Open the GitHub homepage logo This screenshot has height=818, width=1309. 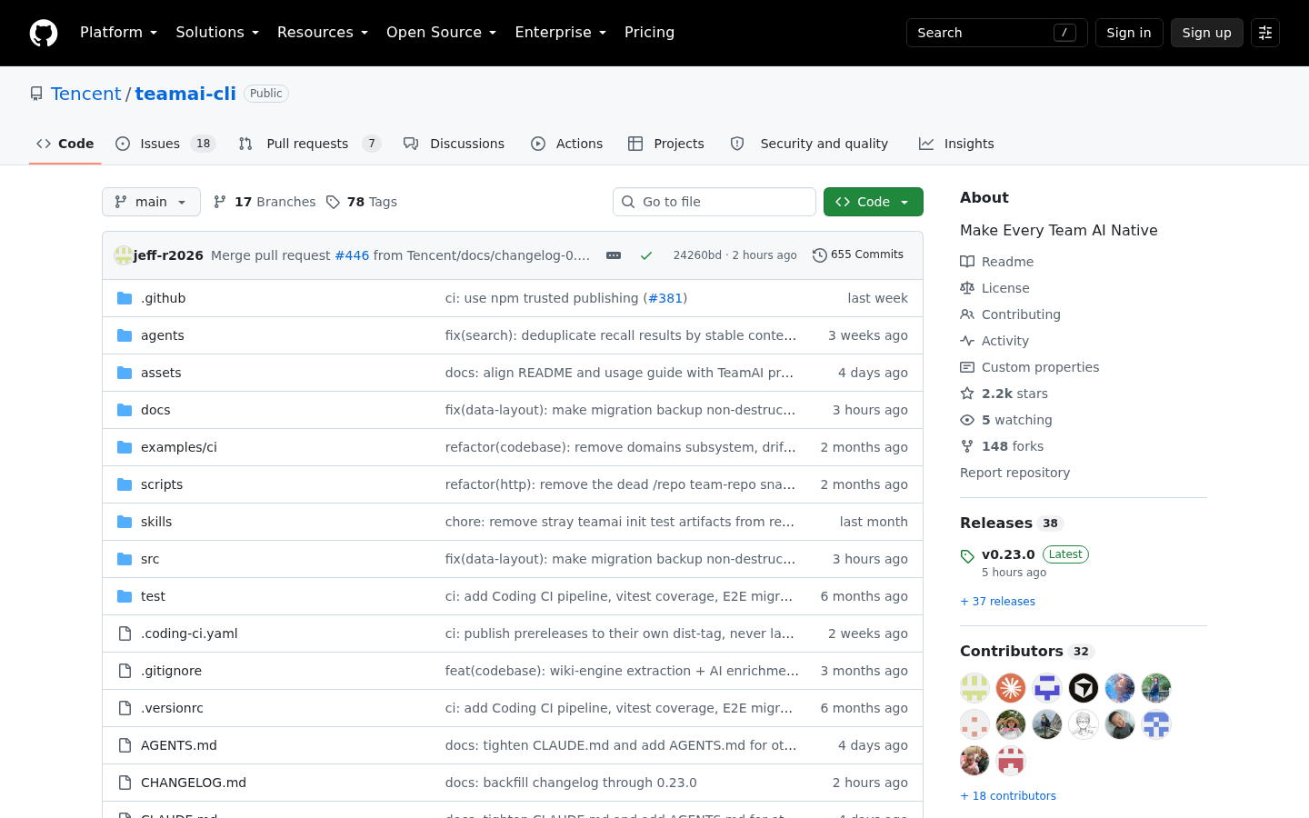tap(44, 33)
